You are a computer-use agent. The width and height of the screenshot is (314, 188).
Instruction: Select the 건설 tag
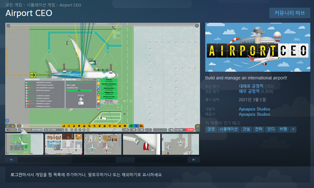[246, 129]
